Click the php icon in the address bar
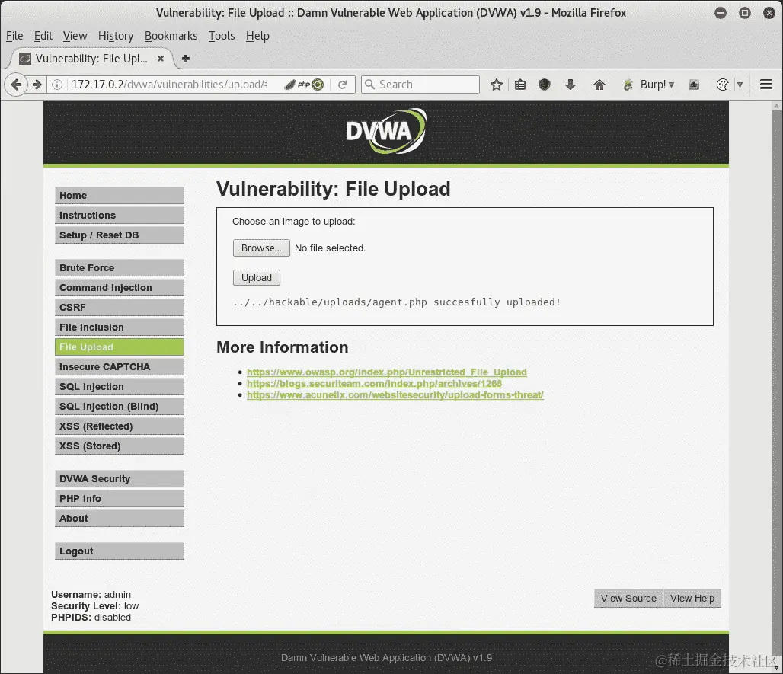 tap(304, 85)
